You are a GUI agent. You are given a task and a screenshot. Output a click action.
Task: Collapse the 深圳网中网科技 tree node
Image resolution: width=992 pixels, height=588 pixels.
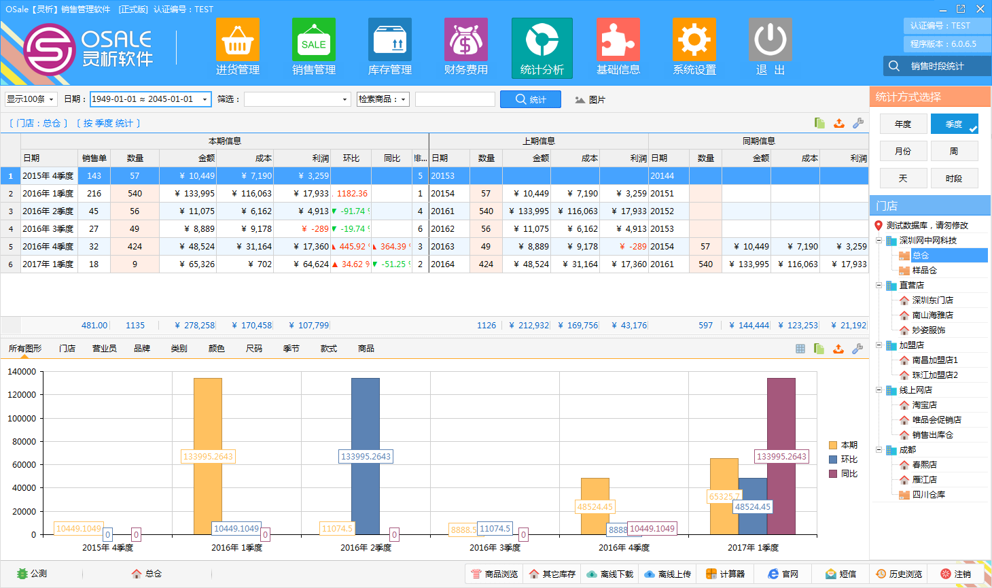(x=879, y=241)
